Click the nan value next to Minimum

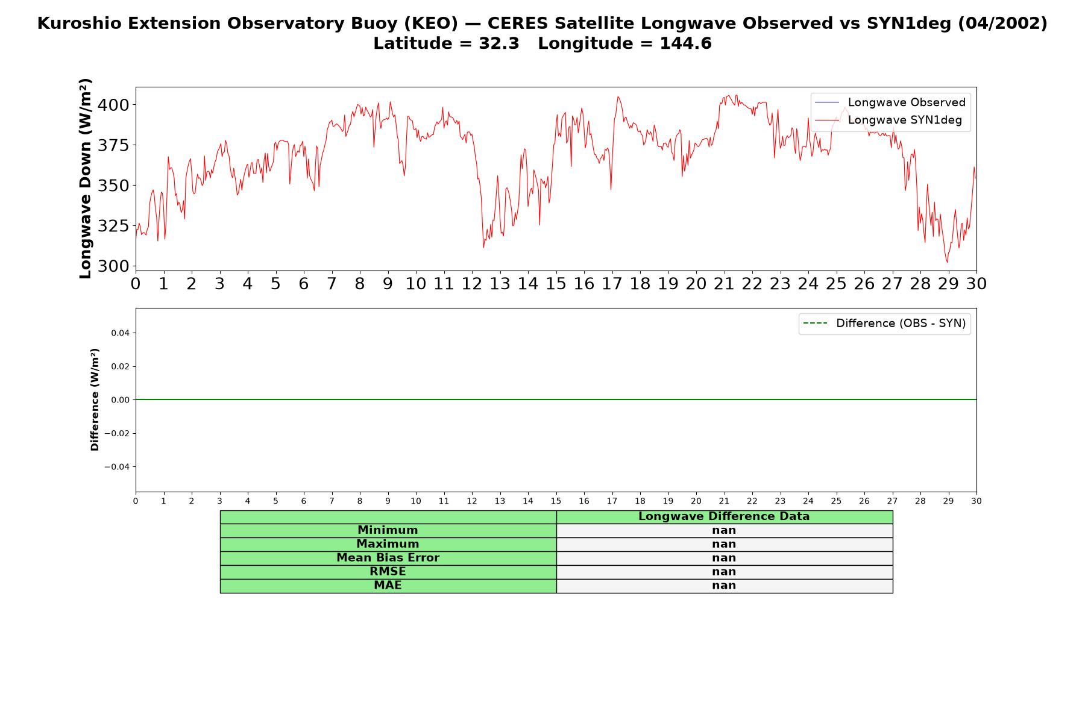[724, 530]
